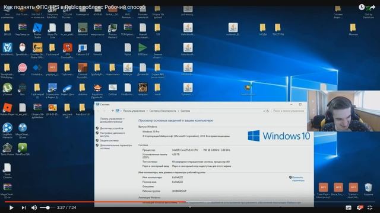Image resolution: width=380 pixels, height=213 pixels.
Task: Open the Roblox Studio desktop shortcut
Action: pos(37,30)
